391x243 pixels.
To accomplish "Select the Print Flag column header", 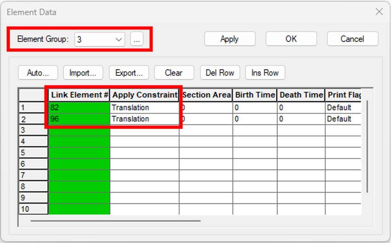I will pos(343,95).
